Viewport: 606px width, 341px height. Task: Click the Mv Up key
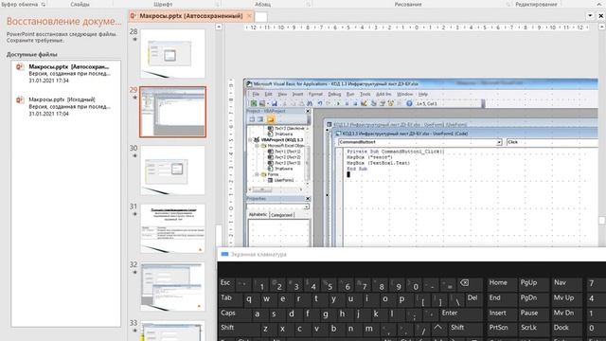click(x=566, y=298)
